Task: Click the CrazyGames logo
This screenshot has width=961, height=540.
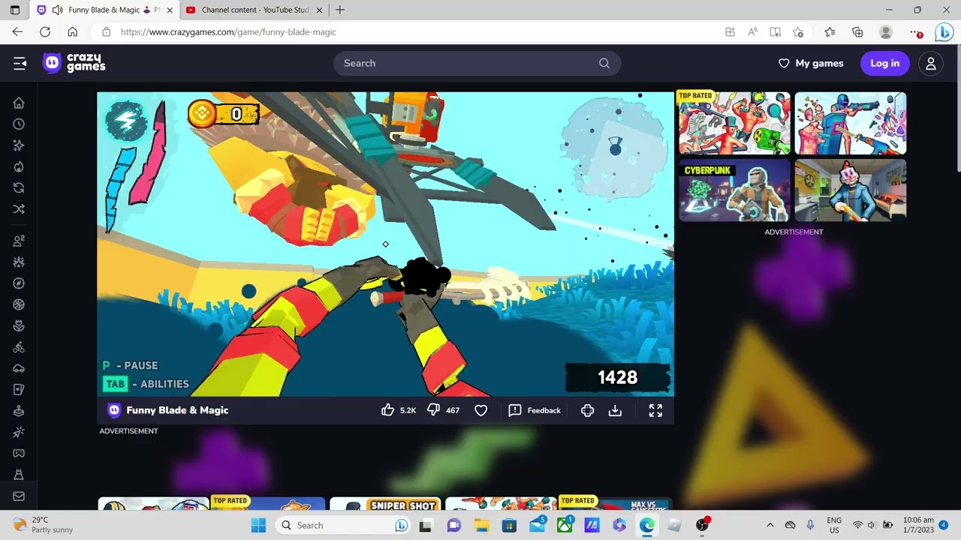Action: (x=74, y=63)
